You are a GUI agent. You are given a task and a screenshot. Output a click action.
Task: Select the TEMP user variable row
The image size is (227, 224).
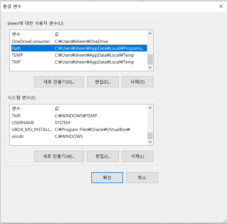pos(79,55)
